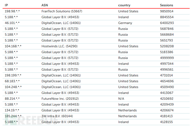192x127 pixels.
Task: Click the 104.168.*.* IP cell
Action: pyautogui.click(x=13, y=46)
